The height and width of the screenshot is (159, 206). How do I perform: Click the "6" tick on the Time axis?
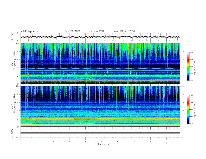[x=118, y=142]
